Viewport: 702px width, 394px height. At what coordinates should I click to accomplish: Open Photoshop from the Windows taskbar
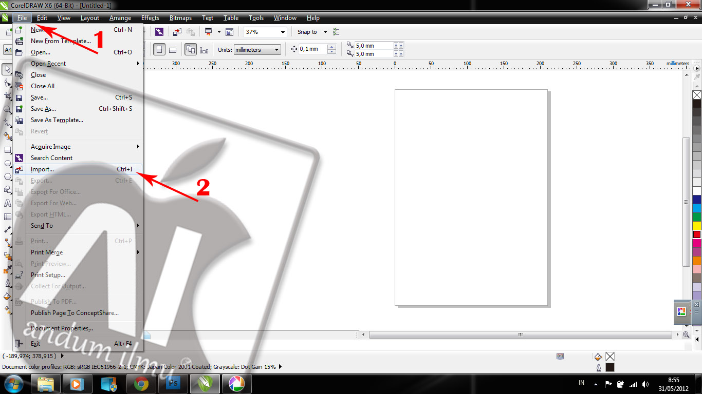[x=173, y=383]
